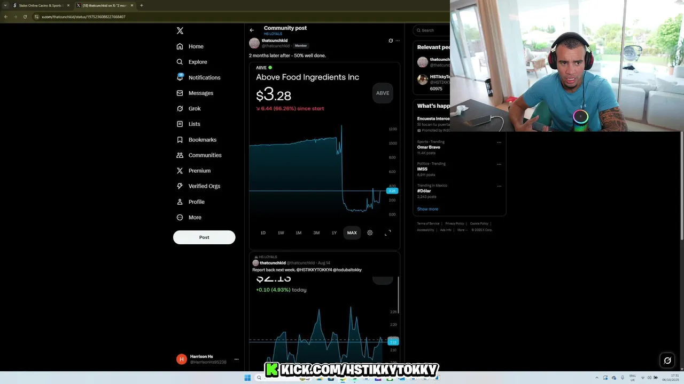Click the X search field
This screenshot has width=684, height=384.
coord(433,30)
